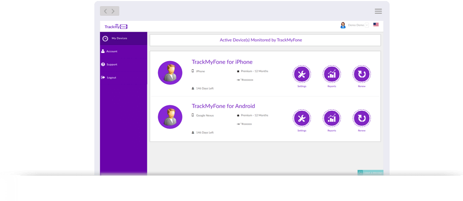
Task: Click Logout in sidebar
Action: click(123, 77)
